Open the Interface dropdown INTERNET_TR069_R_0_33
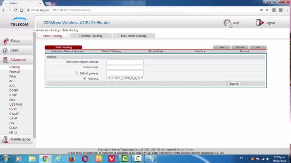Screen dimensions: 291x163 (125, 78)
